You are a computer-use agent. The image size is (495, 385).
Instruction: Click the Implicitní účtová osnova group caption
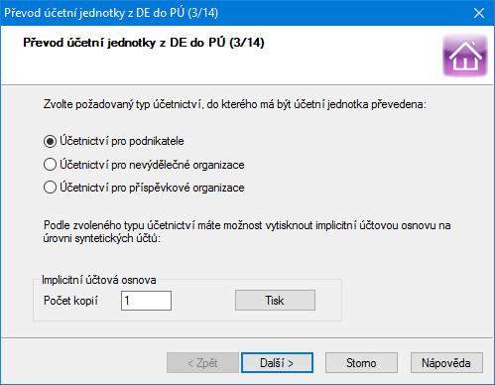pyautogui.click(x=99, y=280)
